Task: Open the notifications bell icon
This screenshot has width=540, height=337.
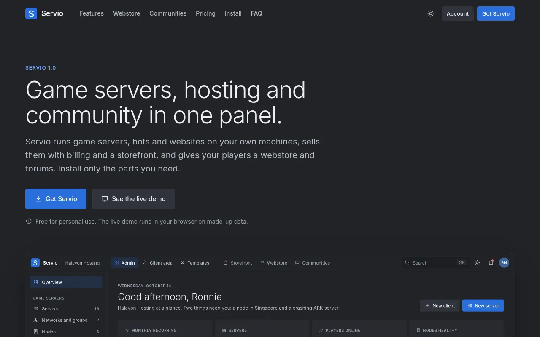Action: 491,263
